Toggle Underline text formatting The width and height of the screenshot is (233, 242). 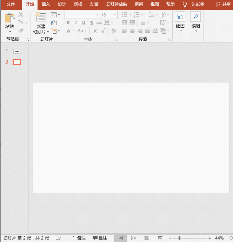(x=84, y=23)
